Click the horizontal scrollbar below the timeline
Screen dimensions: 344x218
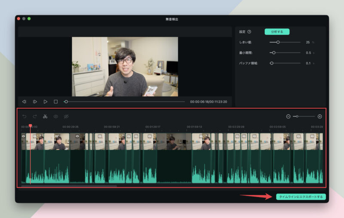pos(69,186)
